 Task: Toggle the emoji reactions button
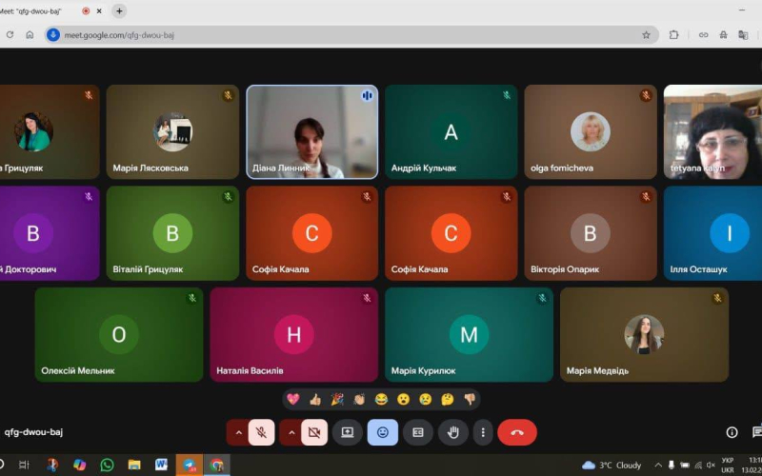tap(383, 432)
